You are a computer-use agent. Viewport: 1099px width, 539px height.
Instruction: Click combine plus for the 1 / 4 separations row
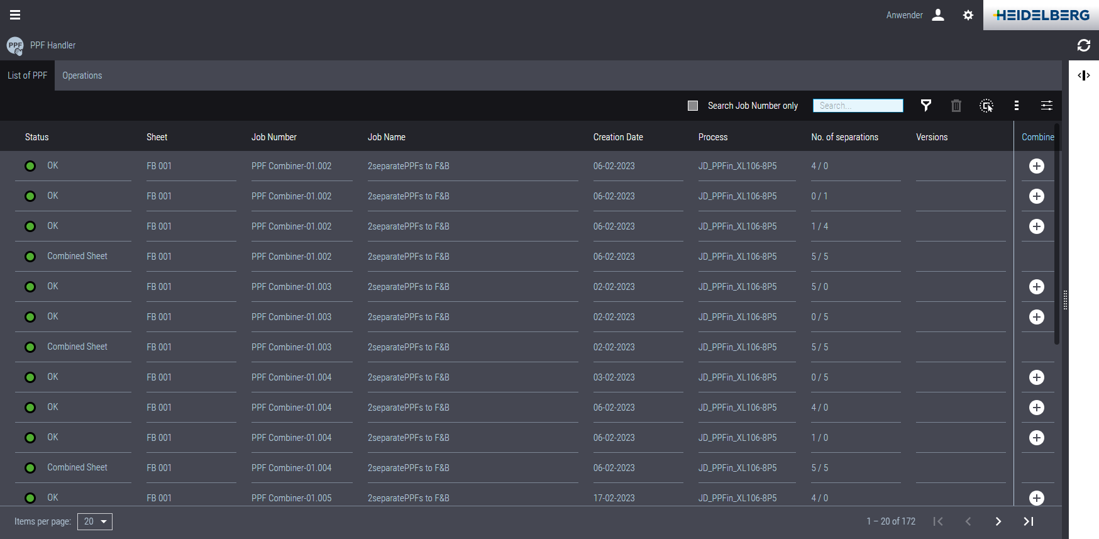point(1037,226)
